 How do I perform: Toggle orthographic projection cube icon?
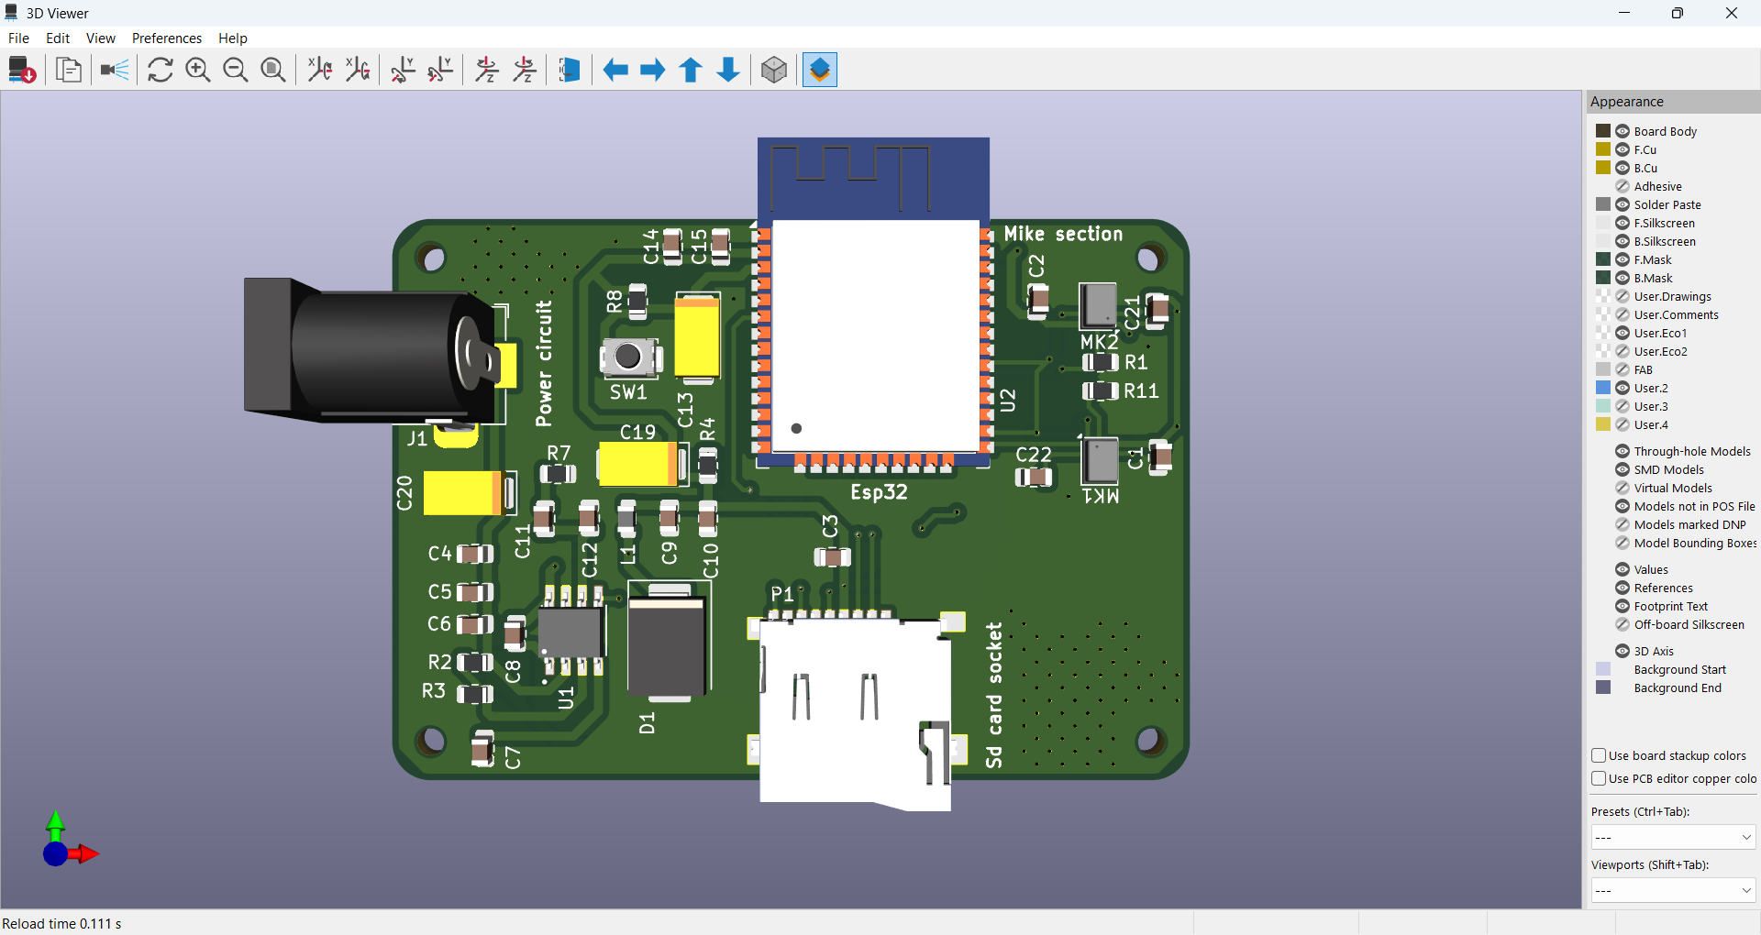774,70
